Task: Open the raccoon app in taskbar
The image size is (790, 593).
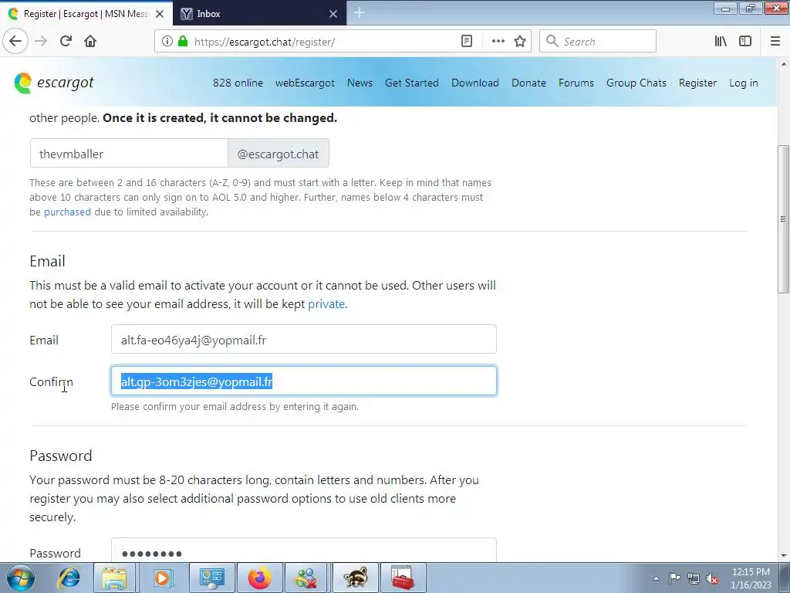Action: coord(355,578)
